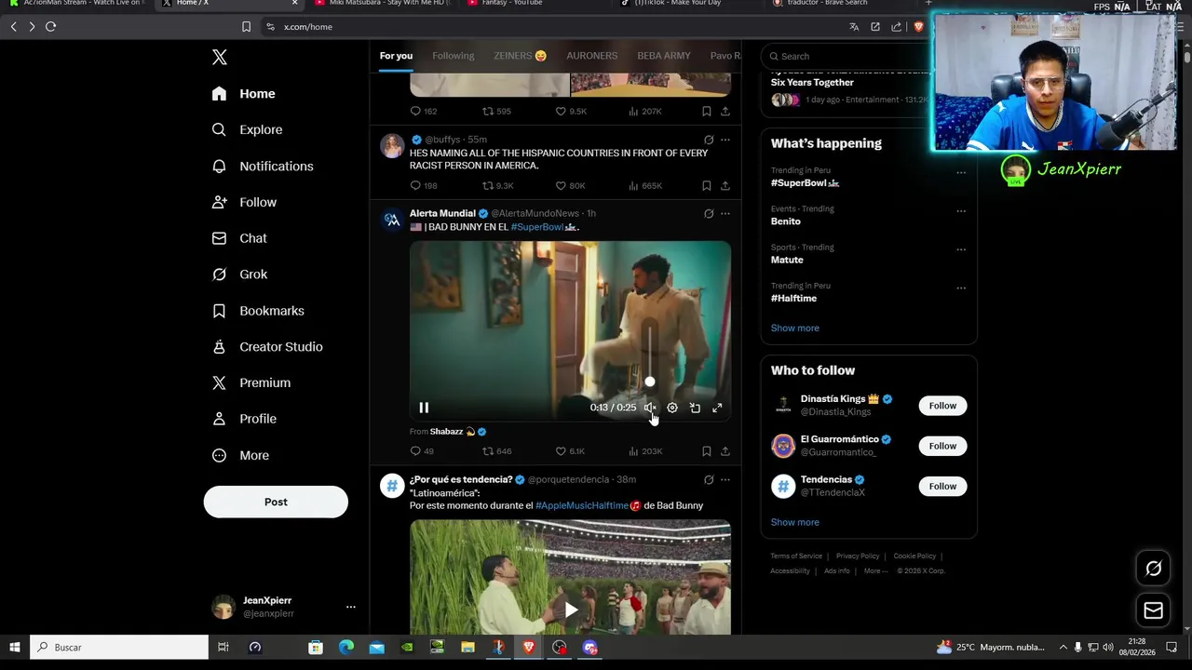Repost the Alerta Mundial post
This screenshot has width=1192, height=670.
(496, 451)
